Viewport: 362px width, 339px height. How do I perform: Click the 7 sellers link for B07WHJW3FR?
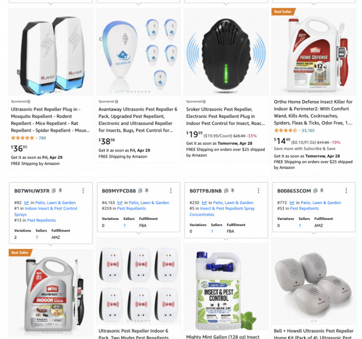tap(37, 237)
